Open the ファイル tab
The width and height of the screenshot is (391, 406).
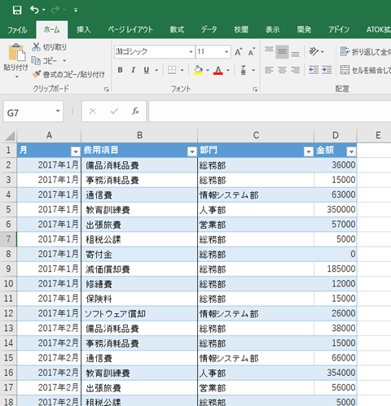17,29
